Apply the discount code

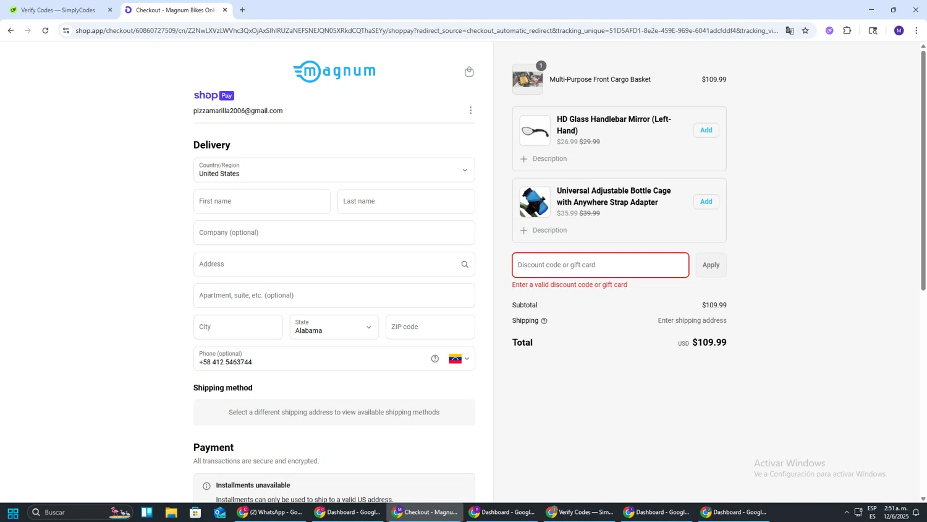pyautogui.click(x=711, y=265)
